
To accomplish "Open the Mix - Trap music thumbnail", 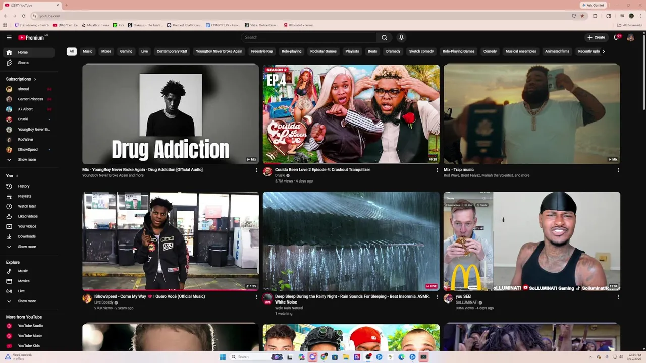I will [532, 113].
